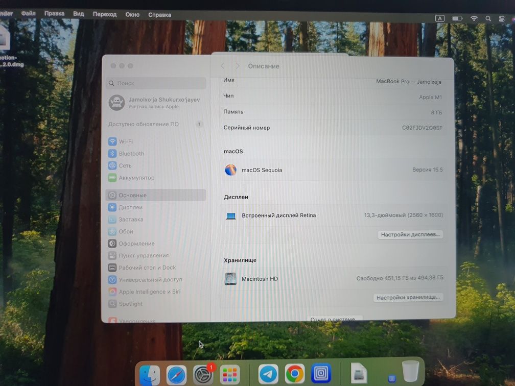Open the disk image item in Dock

359,373
